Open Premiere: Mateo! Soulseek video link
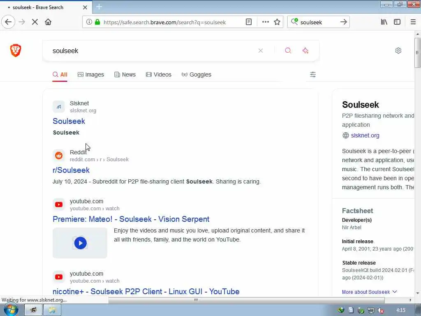The width and height of the screenshot is (421, 316). pyautogui.click(x=131, y=219)
